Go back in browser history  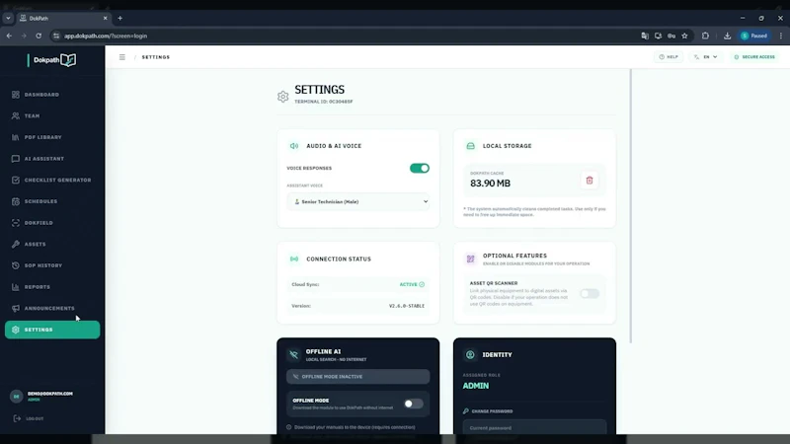tap(9, 36)
